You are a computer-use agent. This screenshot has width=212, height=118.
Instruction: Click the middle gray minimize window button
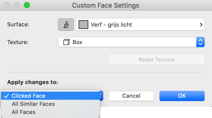[x=17, y=5]
